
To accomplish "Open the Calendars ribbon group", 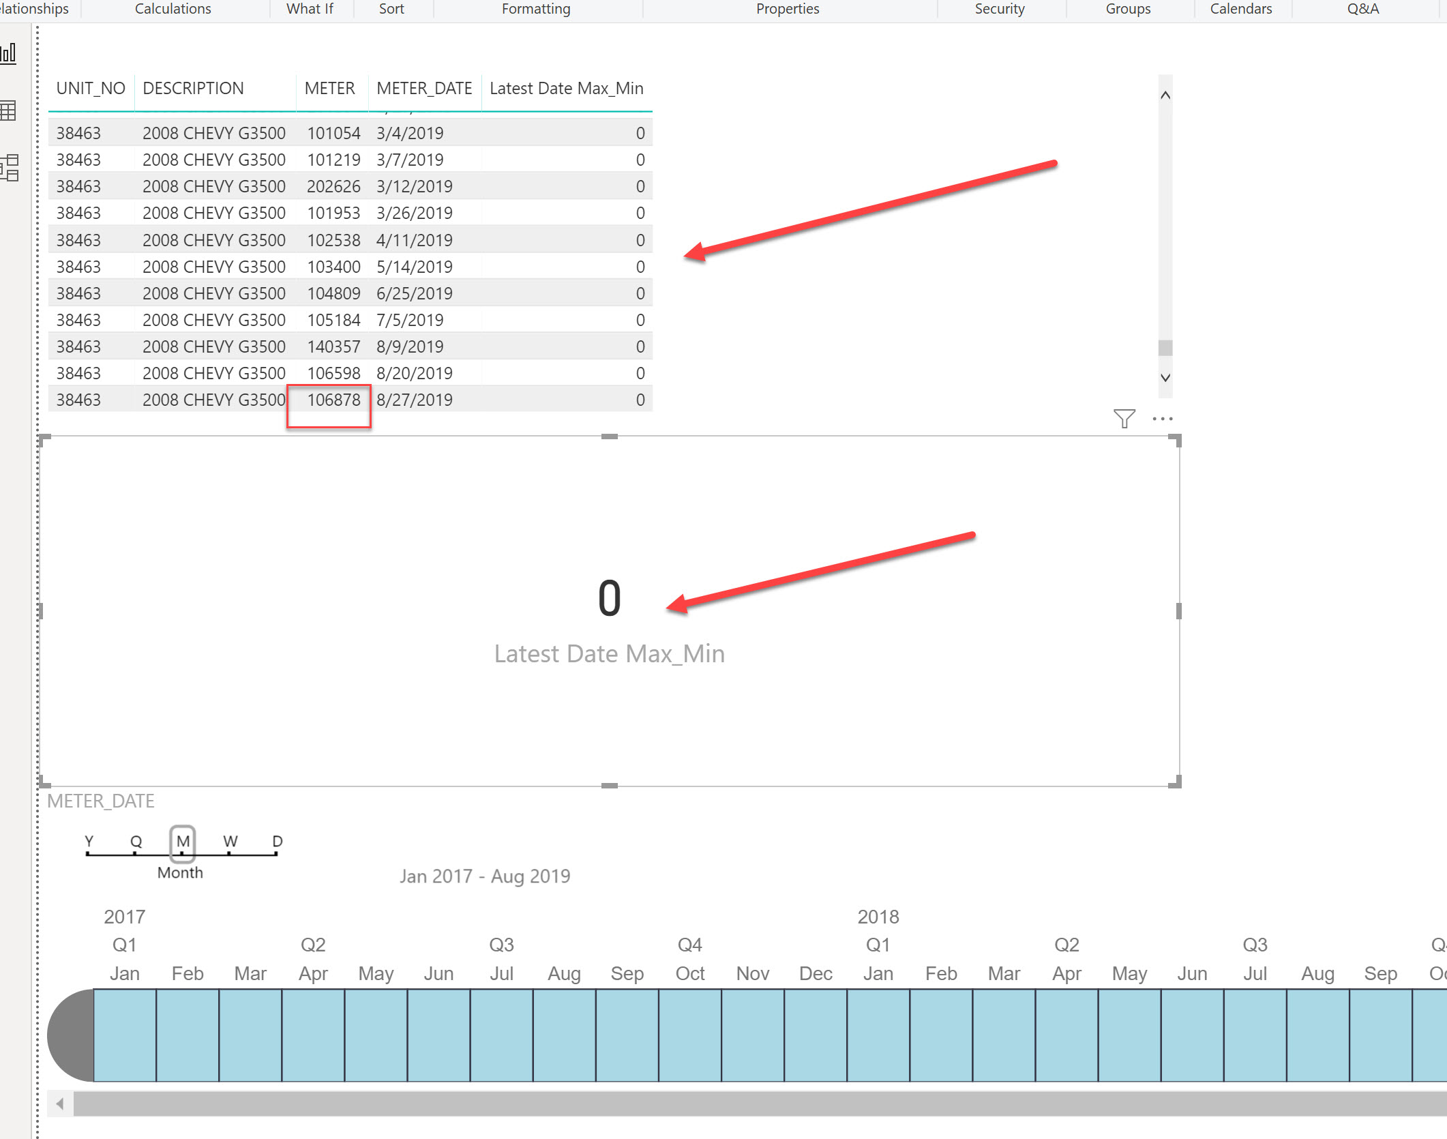I will coord(1241,9).
